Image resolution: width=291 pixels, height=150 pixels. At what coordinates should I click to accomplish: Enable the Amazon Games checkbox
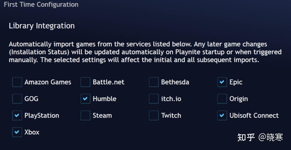tap(17, 82)
